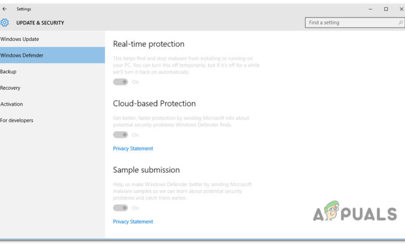The image size is (405, 244).
Task: Open the Windows Update section
Action: click(x=20, y=39)
